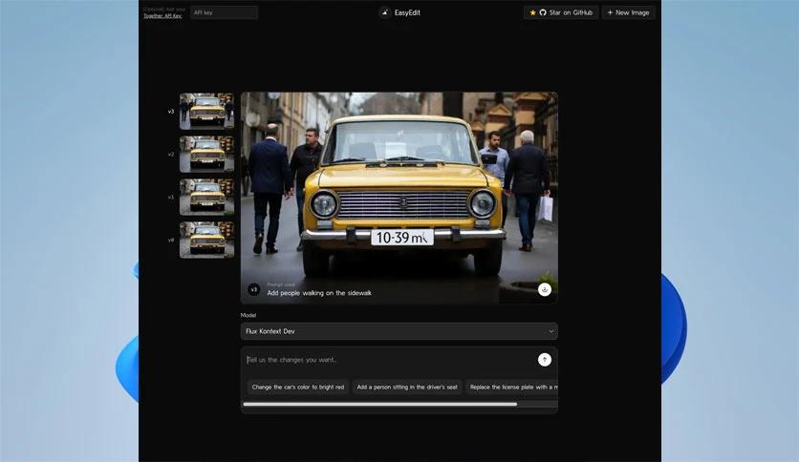Start a New Image
Viewport: 799px width, 462px height.
pyautogui.click(x=628, y=12)
